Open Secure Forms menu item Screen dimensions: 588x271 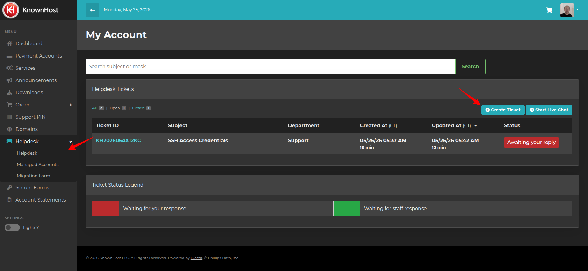tap(32, 187)
